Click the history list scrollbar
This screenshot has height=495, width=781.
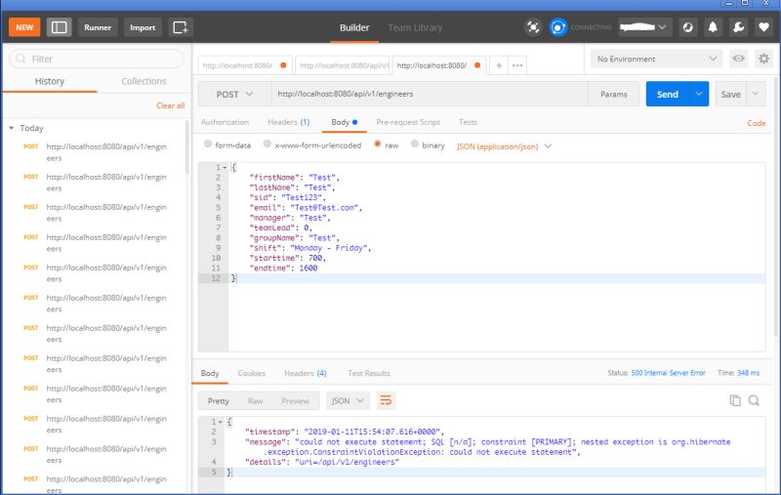[187, 146]
